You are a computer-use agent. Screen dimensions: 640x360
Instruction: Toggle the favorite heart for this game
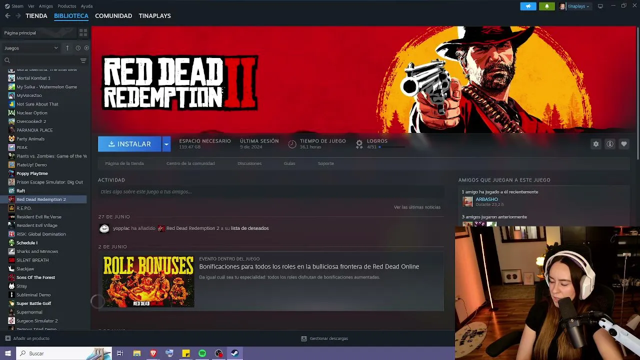click(x=623, y=144)
